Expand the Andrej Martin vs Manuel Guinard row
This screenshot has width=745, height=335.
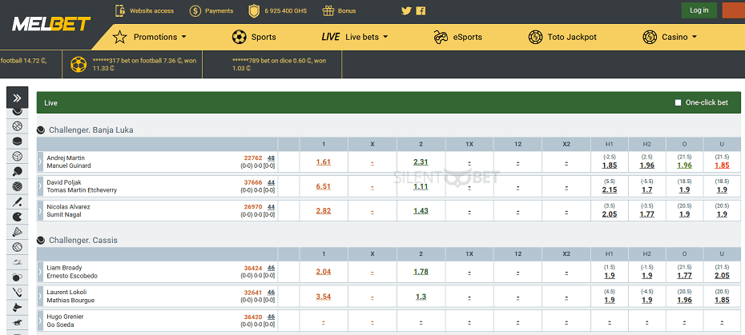40,162
